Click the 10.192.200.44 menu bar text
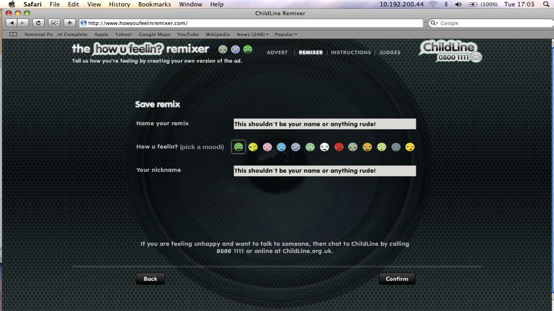 click(x=402, y=4)
